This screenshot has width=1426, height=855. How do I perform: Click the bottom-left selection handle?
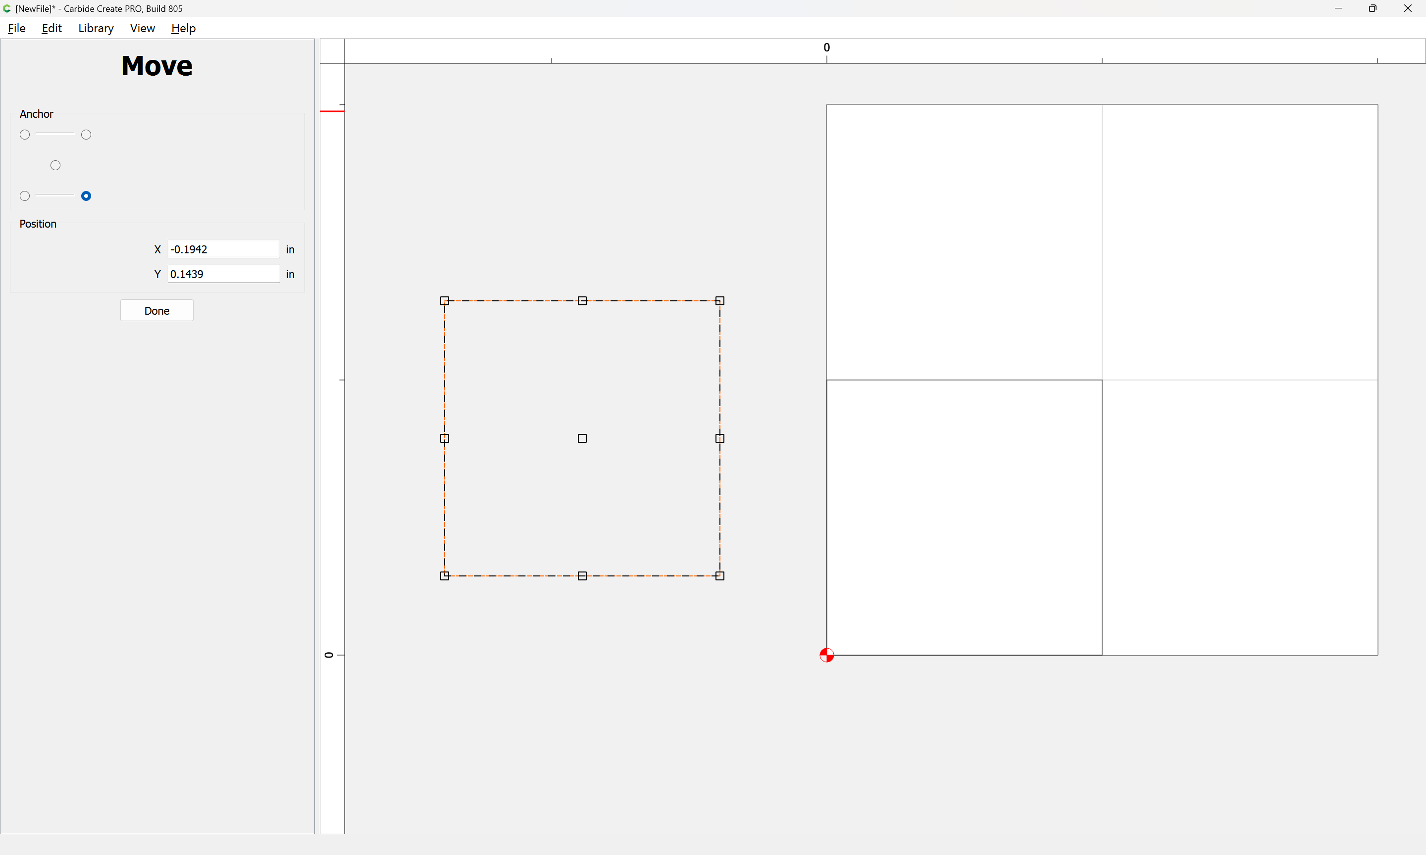point(445,576)
